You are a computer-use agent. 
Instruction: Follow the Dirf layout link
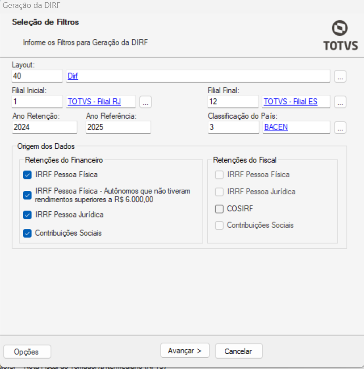pyautogui.click(x=73, y=76)
